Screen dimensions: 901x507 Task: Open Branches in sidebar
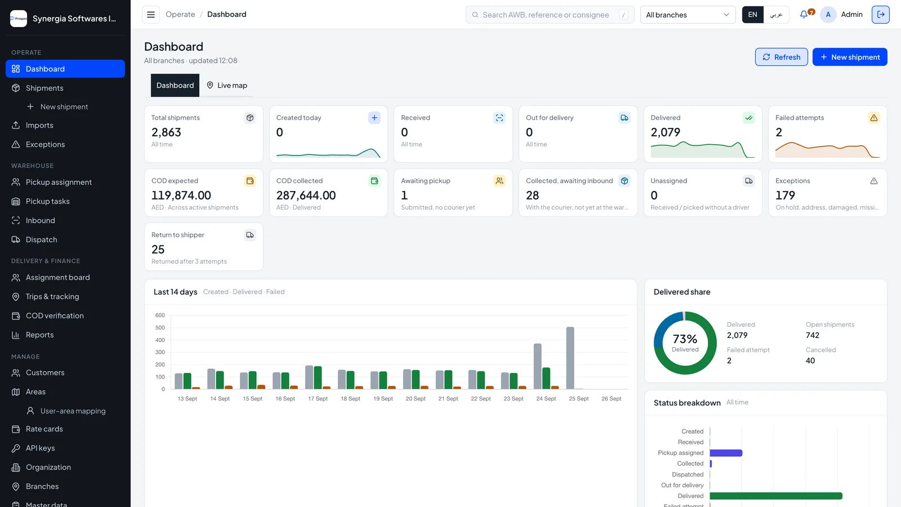[65, 486]
